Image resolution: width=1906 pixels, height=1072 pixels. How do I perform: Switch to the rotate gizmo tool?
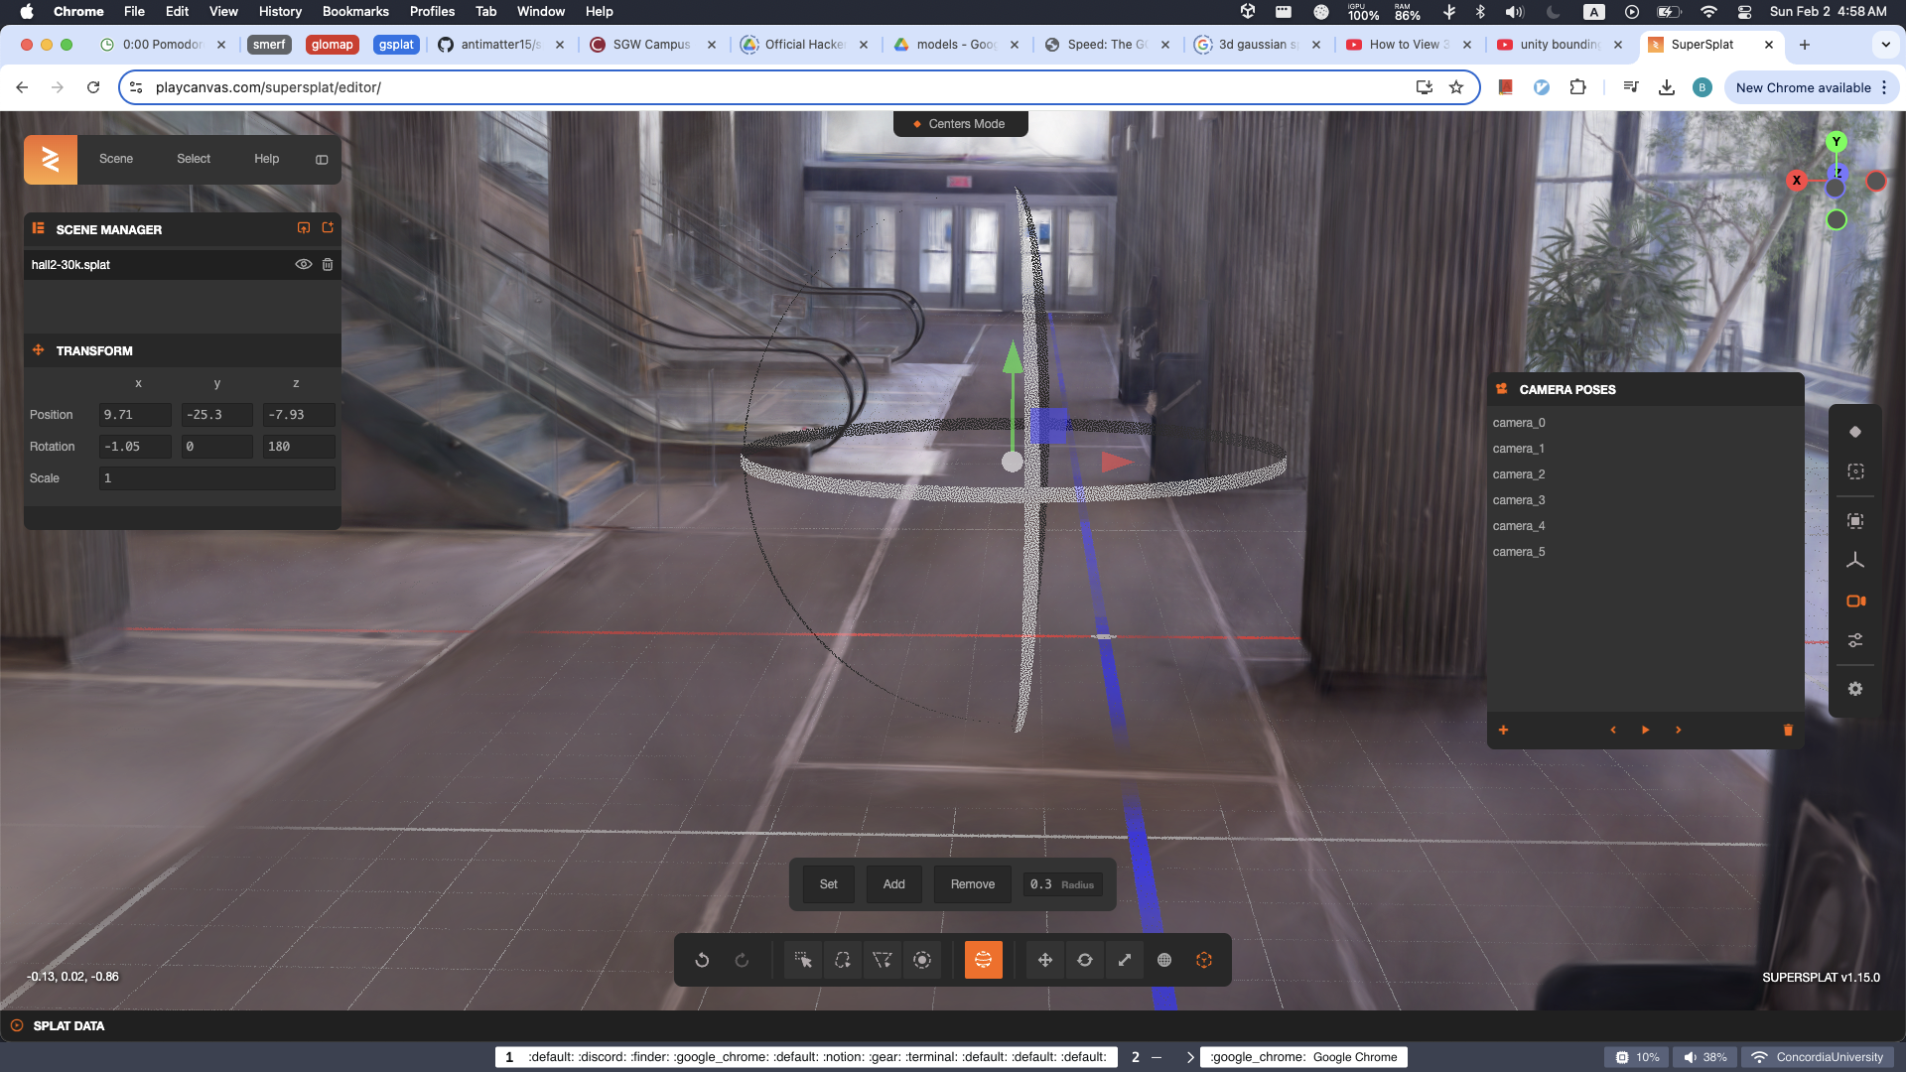[1085, 960]
